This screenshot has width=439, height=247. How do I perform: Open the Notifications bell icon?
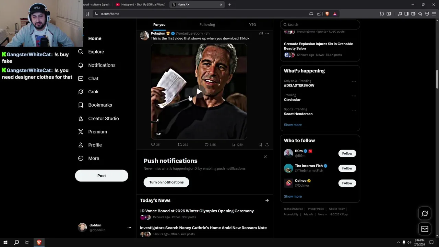click(x=81, y=65)
